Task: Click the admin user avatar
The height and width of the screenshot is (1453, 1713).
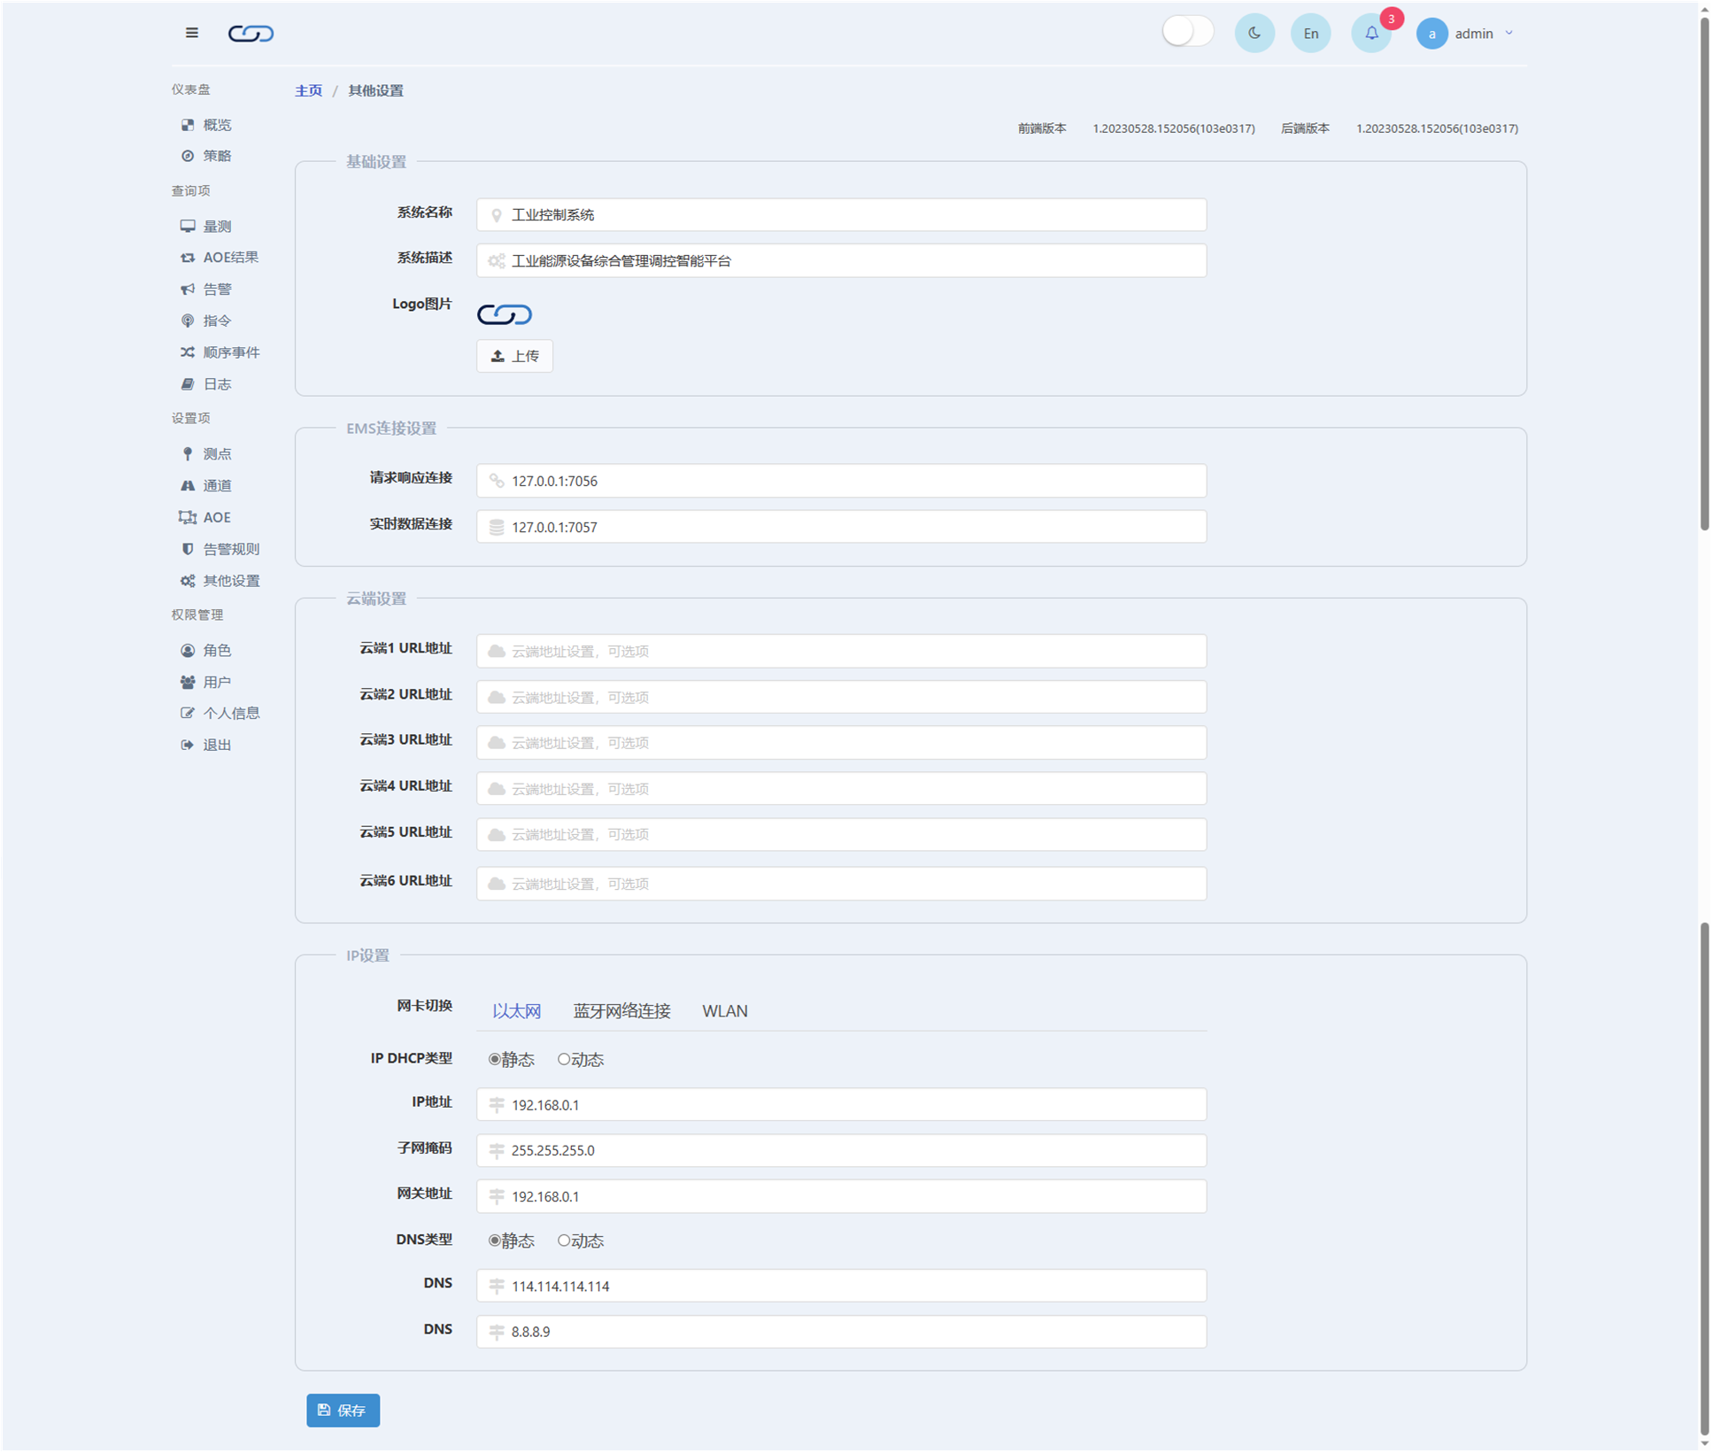Action: coord(1431,34)
